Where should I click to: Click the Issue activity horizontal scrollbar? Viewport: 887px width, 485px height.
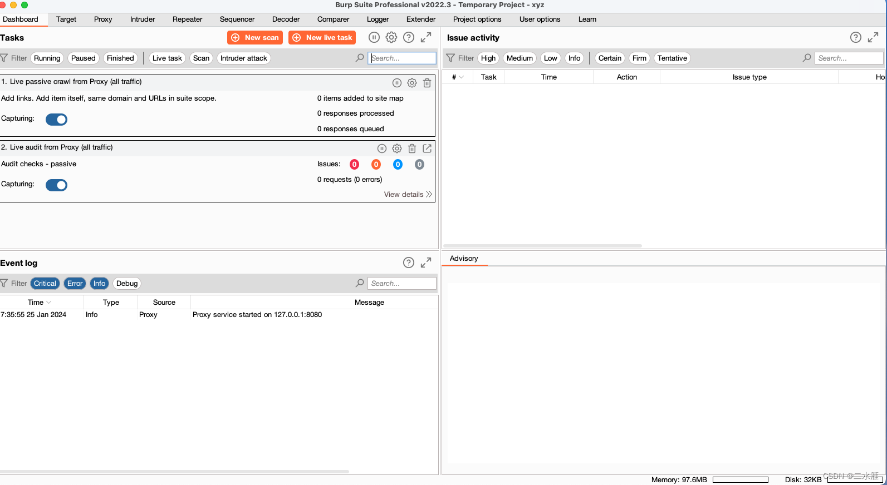point(543,245)
